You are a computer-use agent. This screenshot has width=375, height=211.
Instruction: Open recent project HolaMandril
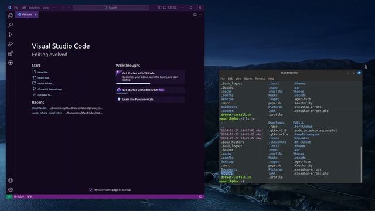tap(39, 108)
